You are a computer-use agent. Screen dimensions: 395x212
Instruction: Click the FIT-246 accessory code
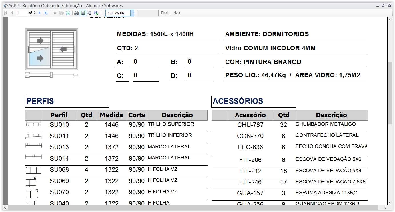pos(250,182)
